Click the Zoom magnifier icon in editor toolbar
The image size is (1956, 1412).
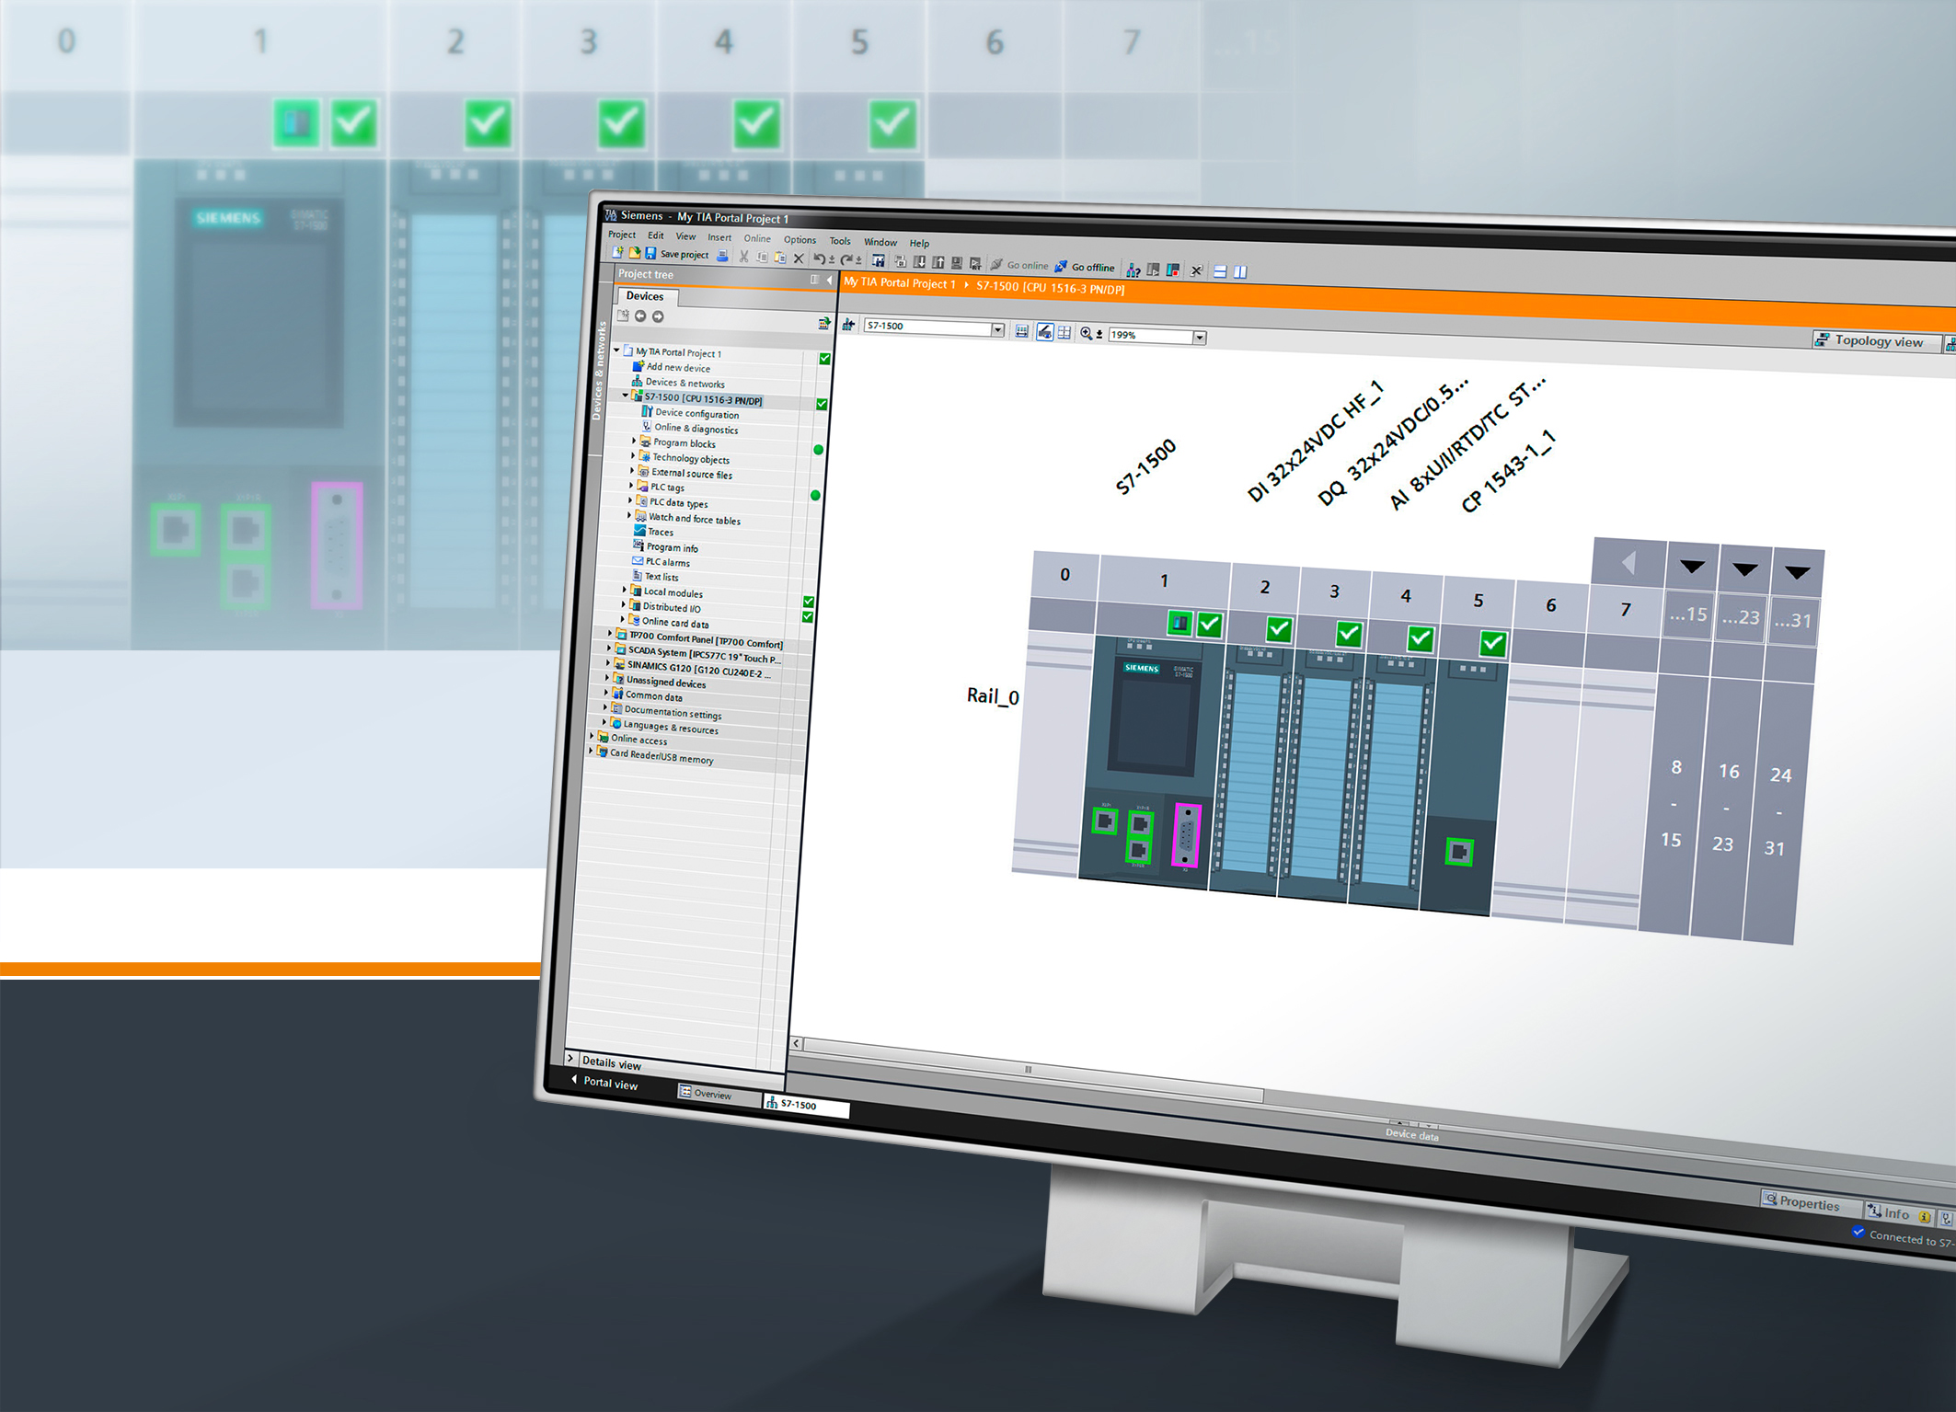pos(1087,334)
